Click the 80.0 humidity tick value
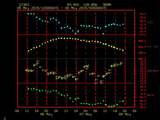Image resolution: width=160 pixels, height=120 pixels. click(143, 87)
